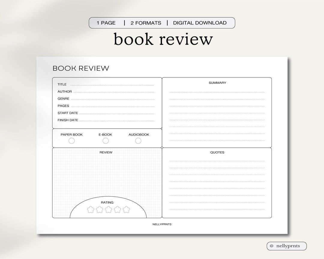This screenshot has width=324, height=259.
Task: Select the AUDIOBOOK radio button
Action: [138, 140]
